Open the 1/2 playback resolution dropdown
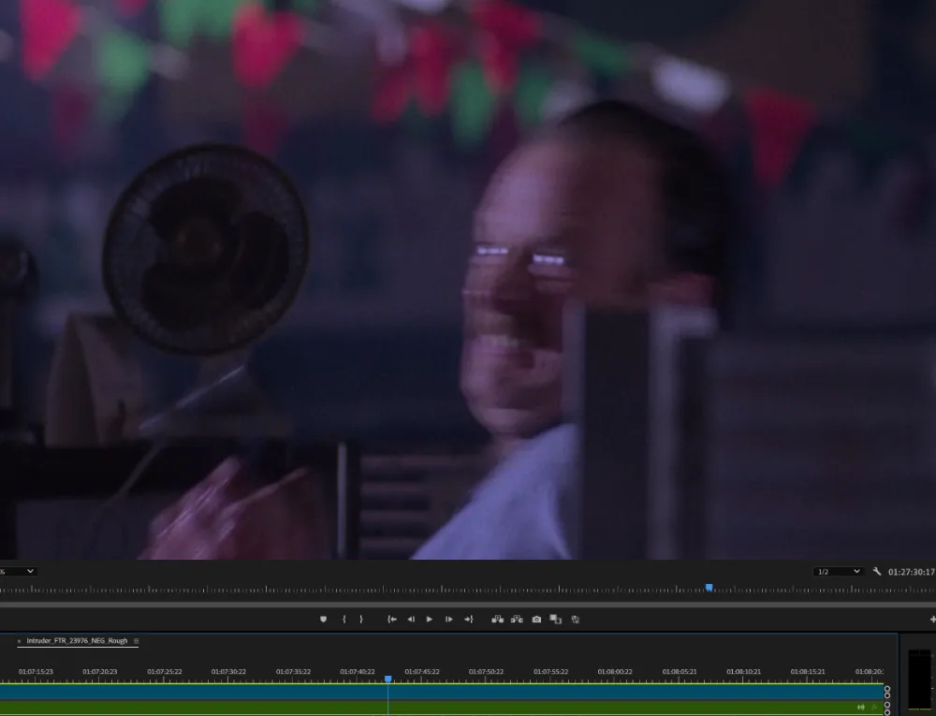Viewport: 936px width, 716px height. tap(838, 571)
